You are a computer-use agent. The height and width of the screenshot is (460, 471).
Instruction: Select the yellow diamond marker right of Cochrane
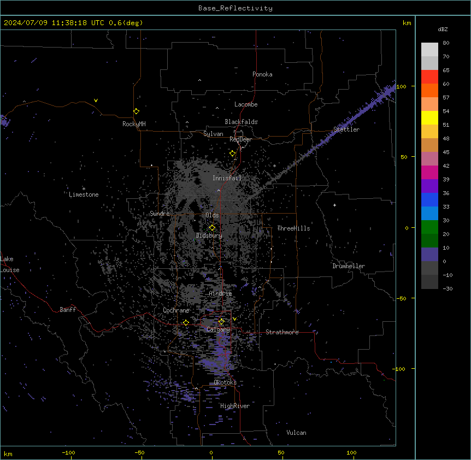(186, 323)
